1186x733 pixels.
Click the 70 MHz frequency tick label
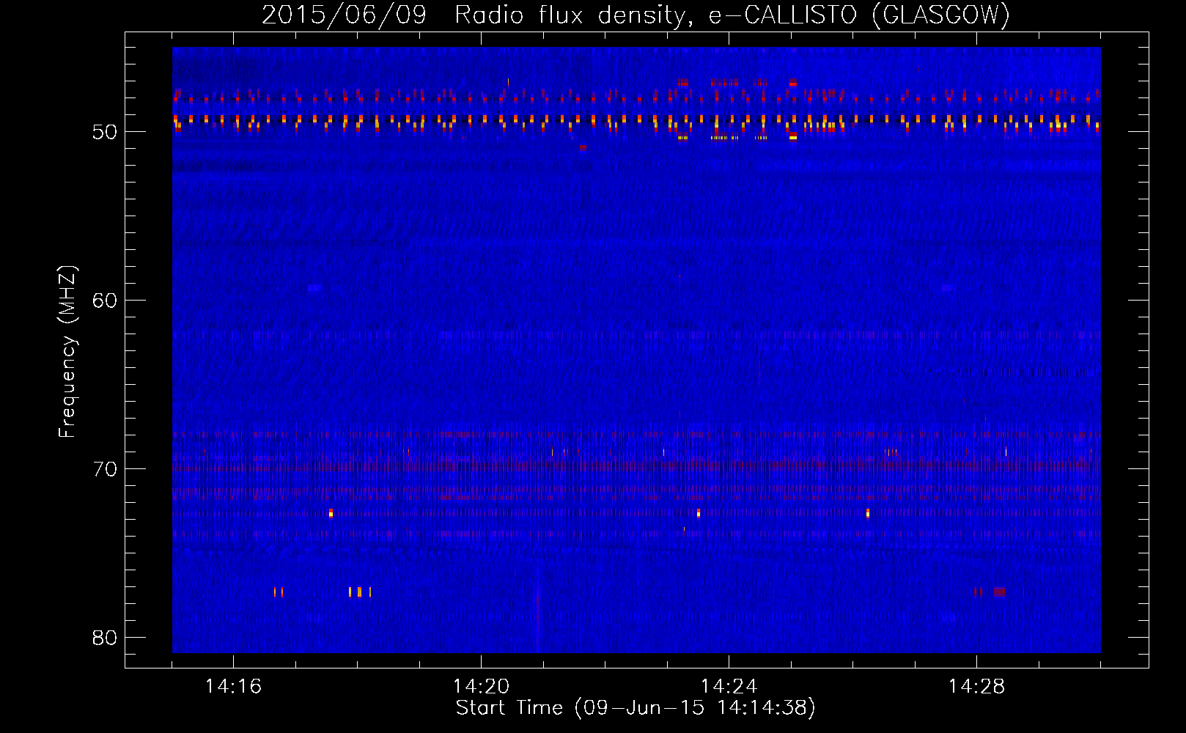(106, 469)
